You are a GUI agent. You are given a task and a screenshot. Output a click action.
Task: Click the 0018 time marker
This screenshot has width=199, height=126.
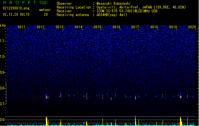[x=154, y=27]
